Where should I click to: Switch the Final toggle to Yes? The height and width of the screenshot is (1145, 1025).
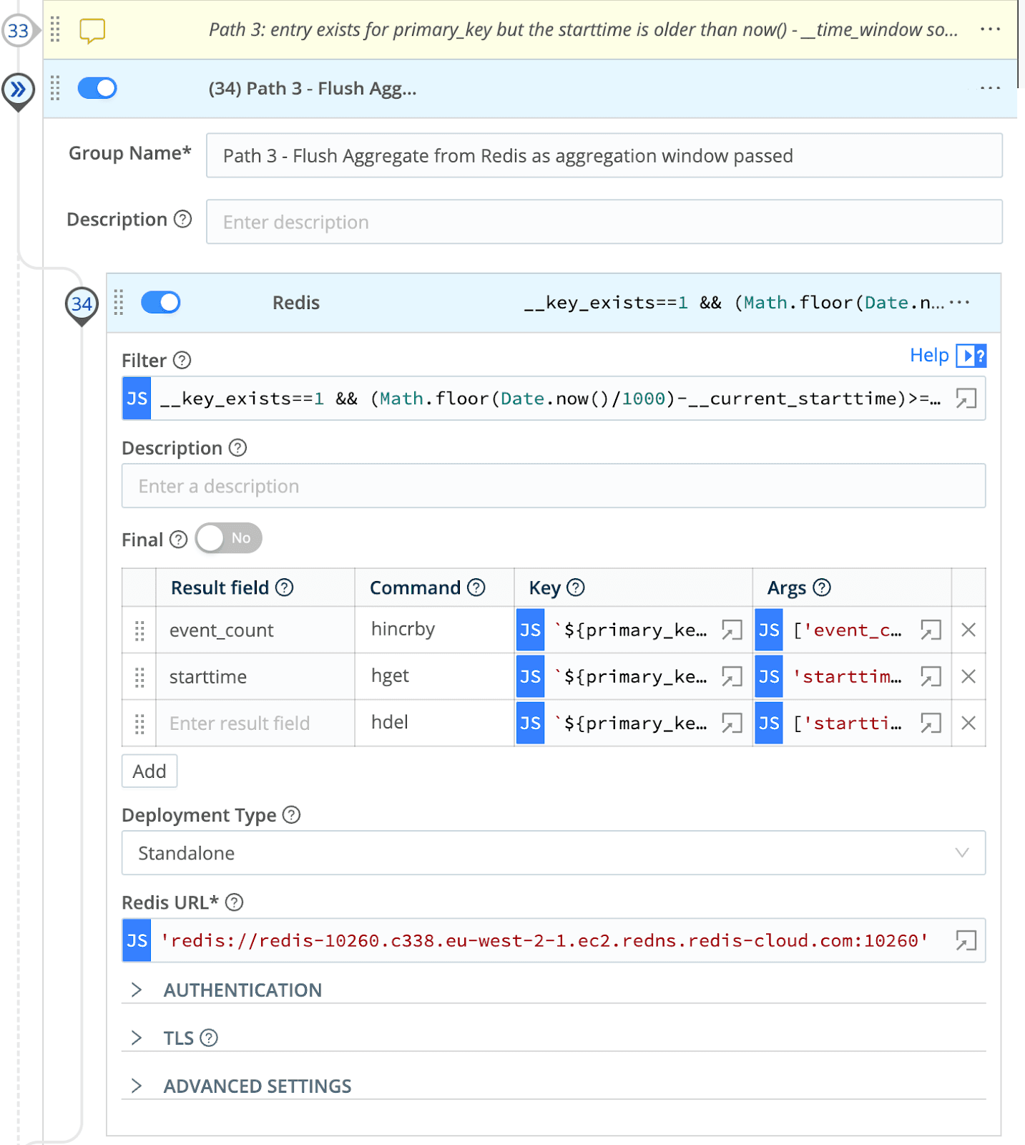(x=228, y=538)
